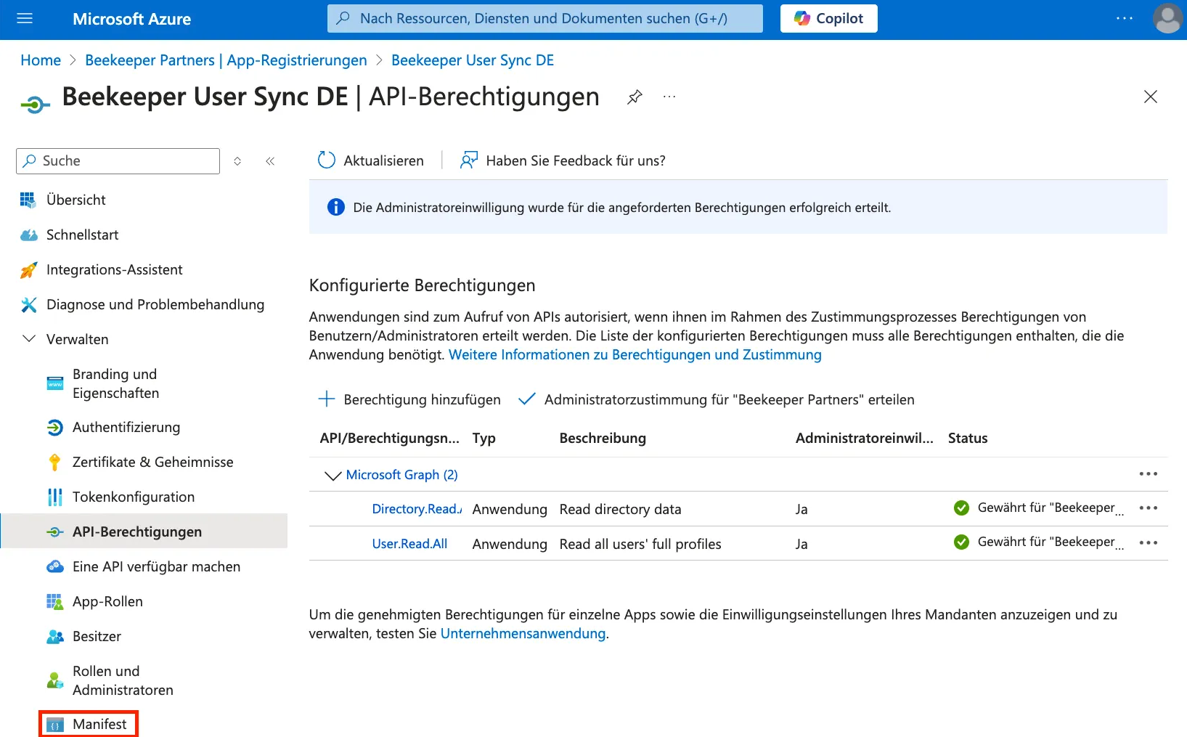Open more options ellipsis next to page title
The height and width of the screenshot is (737, 1187).
[x=669, y=97]
